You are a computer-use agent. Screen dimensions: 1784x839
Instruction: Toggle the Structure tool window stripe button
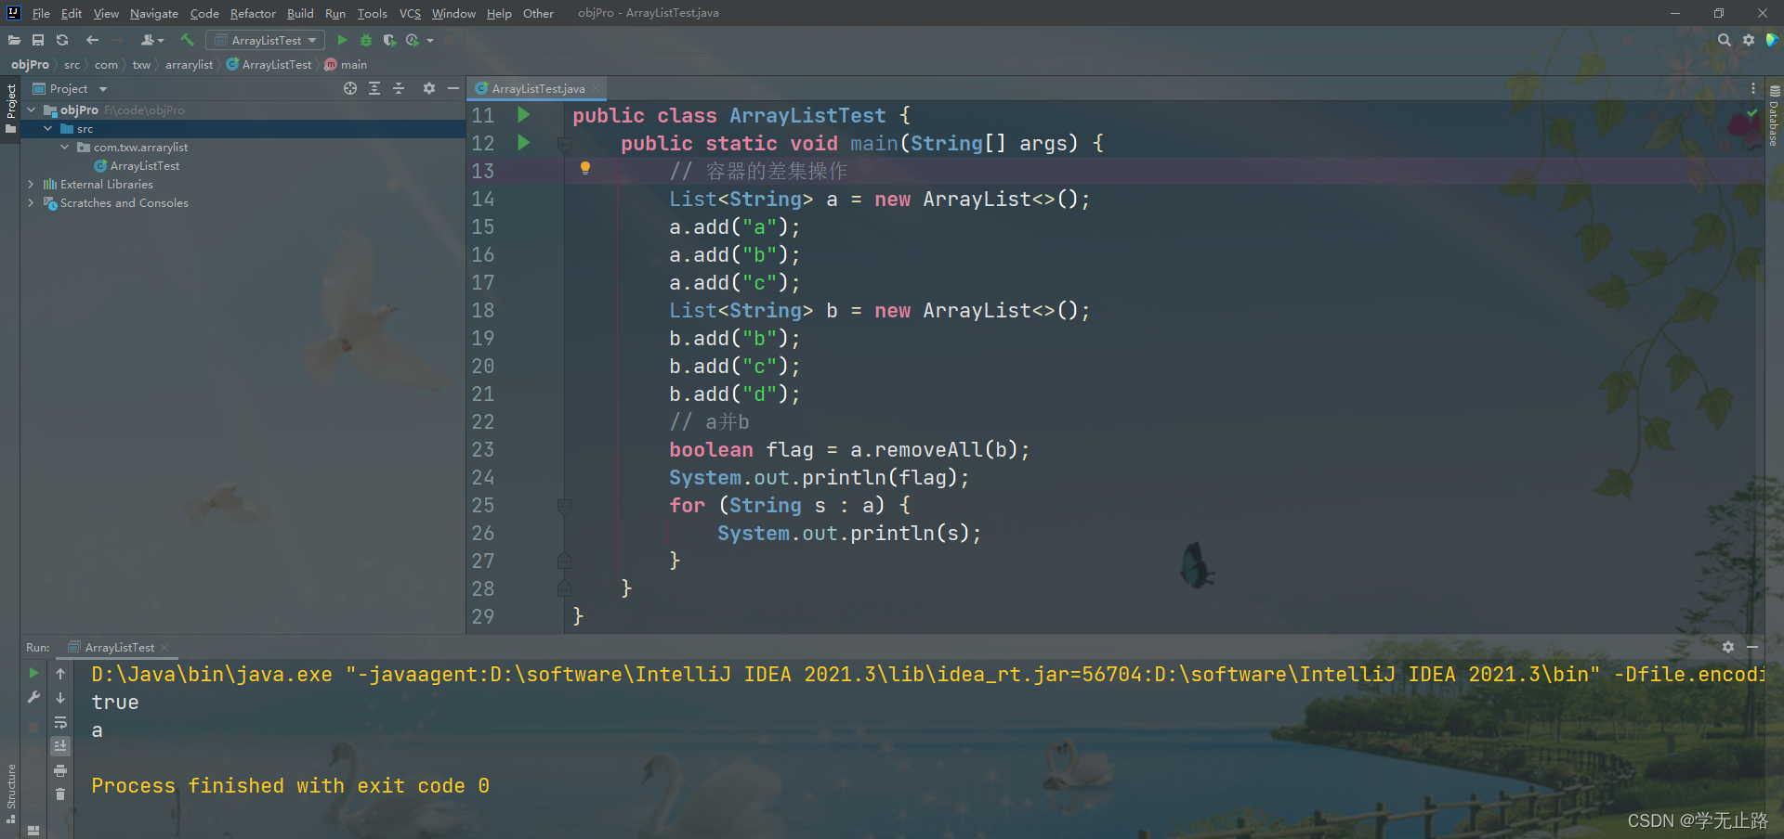point(10,794)
